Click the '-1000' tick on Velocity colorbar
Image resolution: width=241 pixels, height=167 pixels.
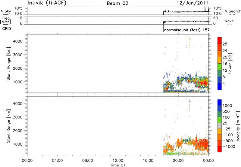click(229, 147)
